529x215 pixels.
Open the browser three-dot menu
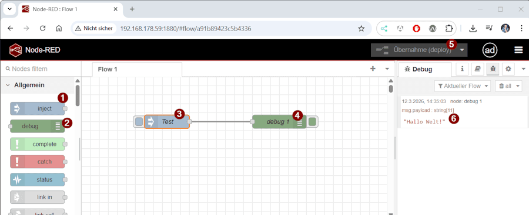(521, 29)
